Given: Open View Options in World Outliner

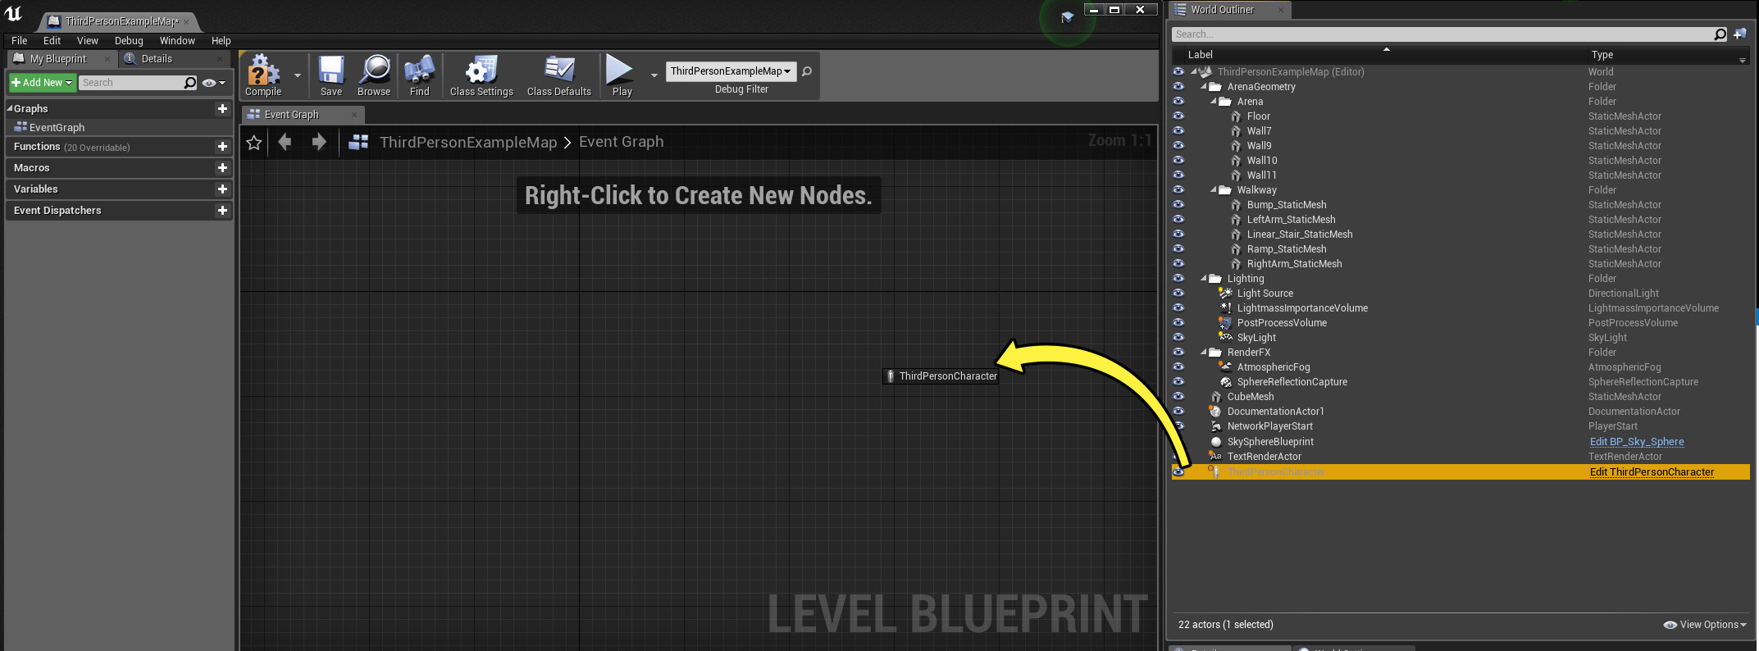Looking at the screenshot, I should pyautogui.click(x=1705, y=625).
